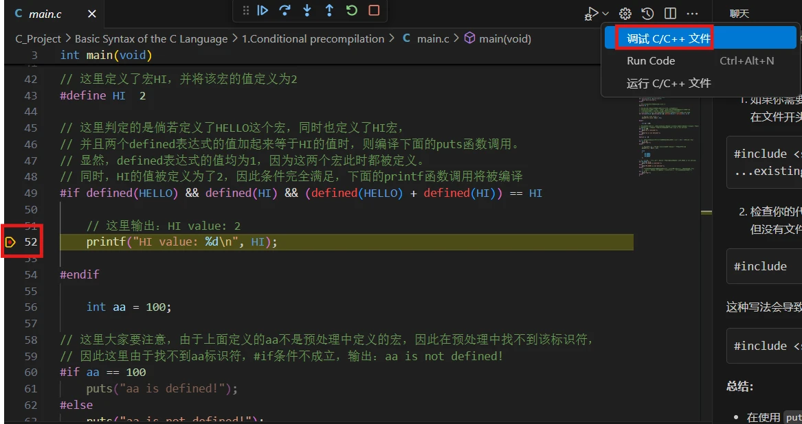Image resolution: width=802 pixels, height=424 pixels.
Task: Open the timeline history clock icon
Action: point(647,14)
